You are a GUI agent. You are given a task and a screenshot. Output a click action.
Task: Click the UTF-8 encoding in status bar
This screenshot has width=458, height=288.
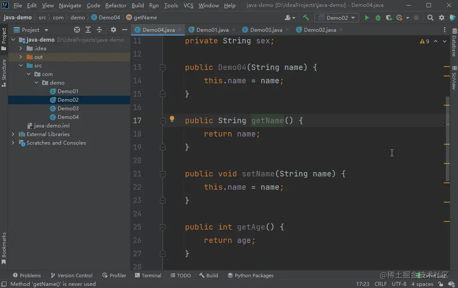click(399, 284)
